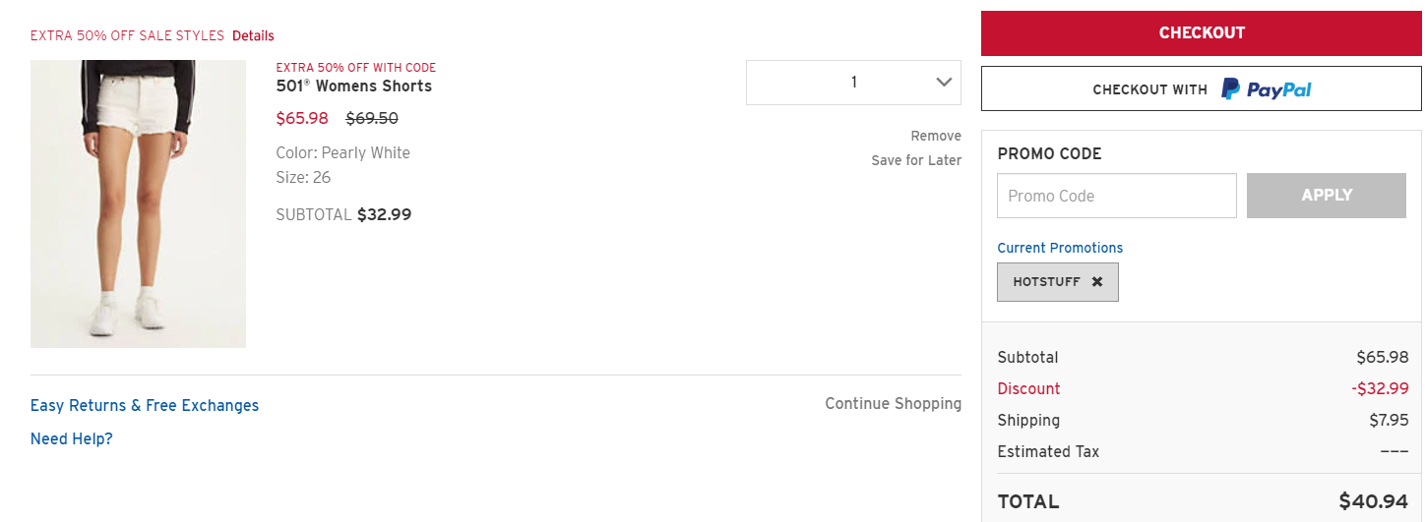Focus the Promo Code input field
The height and width of the screenshot is (522, 1425).
[x=1117, y=196]
